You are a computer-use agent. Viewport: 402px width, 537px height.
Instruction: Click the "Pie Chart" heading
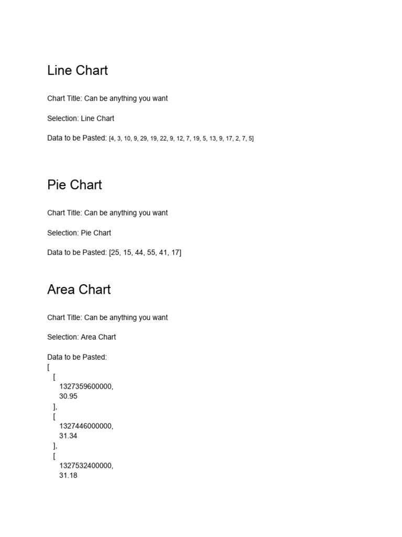point(74,185)
